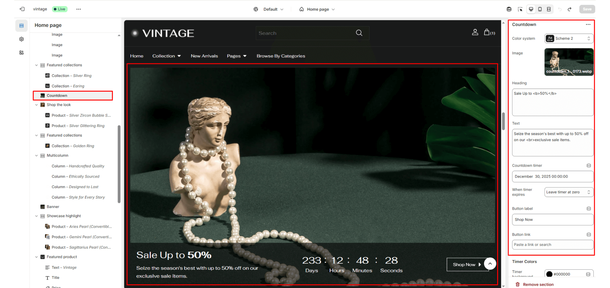Collapse the Featured product section
Screen dimensions: 610x288
pyautogui.click(x=36, y=257)
